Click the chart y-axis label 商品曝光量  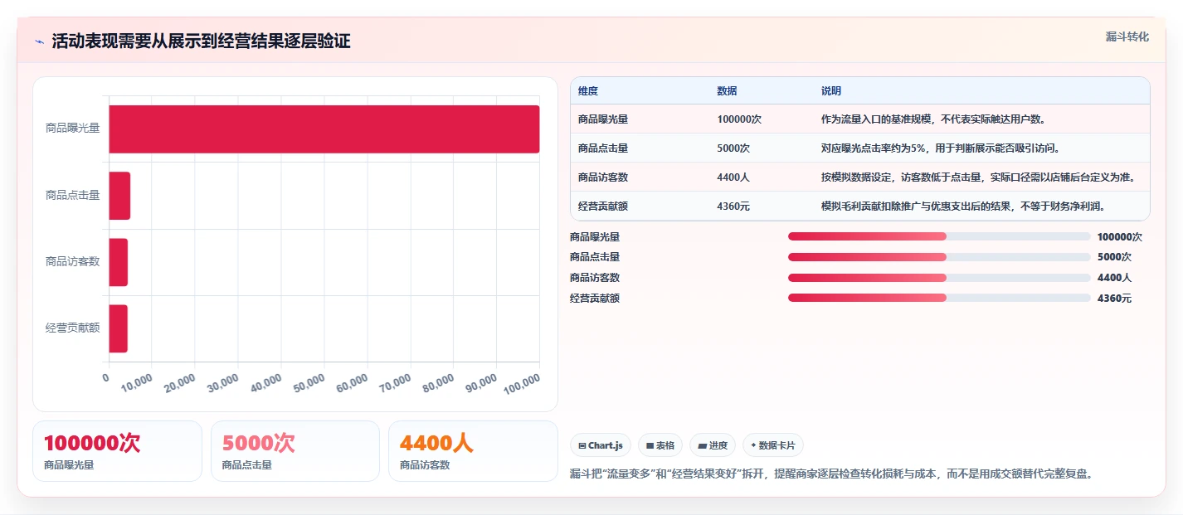click(x=72, y=129)
